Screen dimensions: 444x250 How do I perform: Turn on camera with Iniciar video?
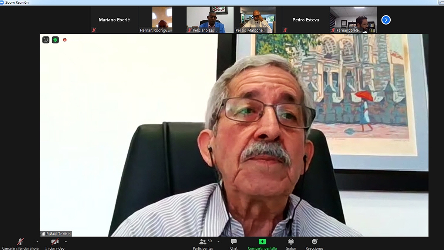[x=55, y=244]
